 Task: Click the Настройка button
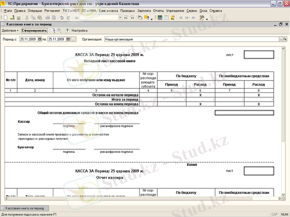79,31
